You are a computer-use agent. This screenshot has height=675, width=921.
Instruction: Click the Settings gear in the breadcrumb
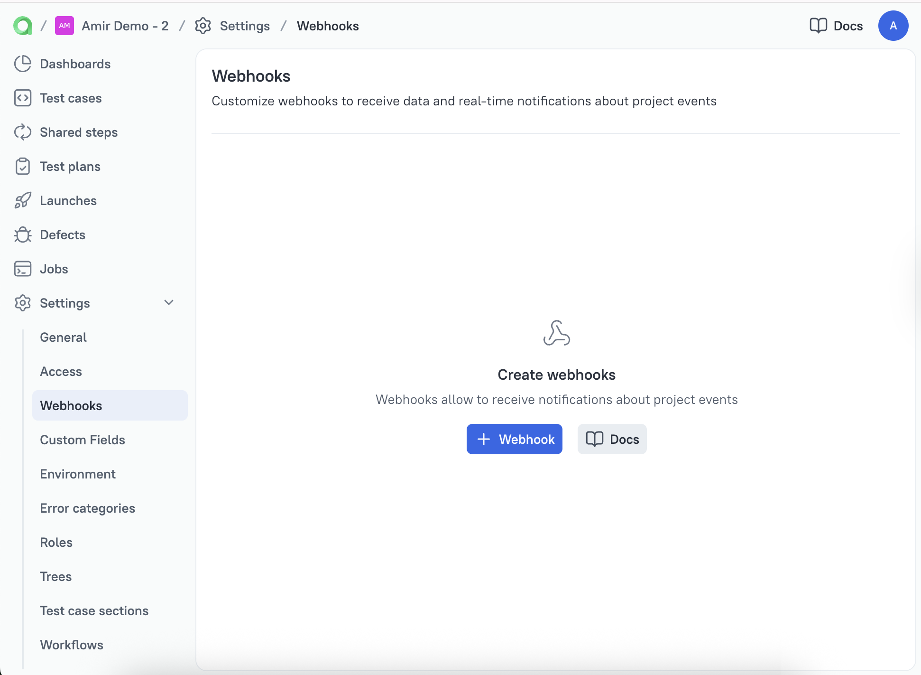point(203,26)
